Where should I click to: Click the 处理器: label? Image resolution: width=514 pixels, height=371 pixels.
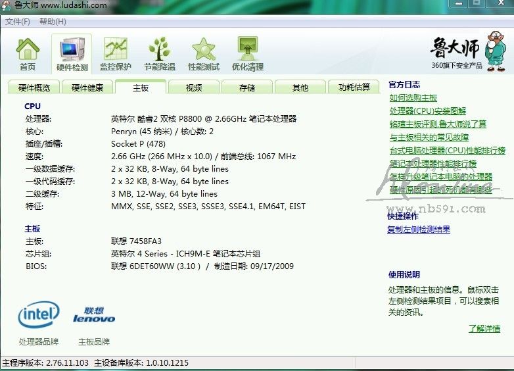[38, 119]
